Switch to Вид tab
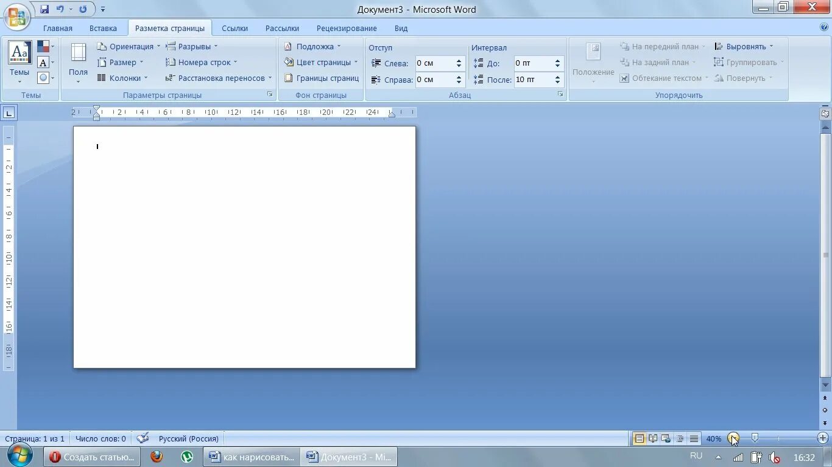The image size is (832, 467). click(x=401, y=28)
